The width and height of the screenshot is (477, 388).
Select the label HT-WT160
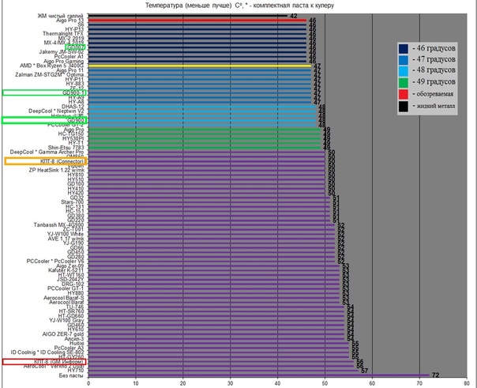70,275
